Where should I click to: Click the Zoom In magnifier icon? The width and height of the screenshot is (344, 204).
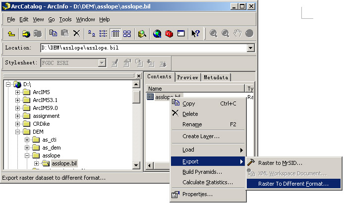point(213,34)
